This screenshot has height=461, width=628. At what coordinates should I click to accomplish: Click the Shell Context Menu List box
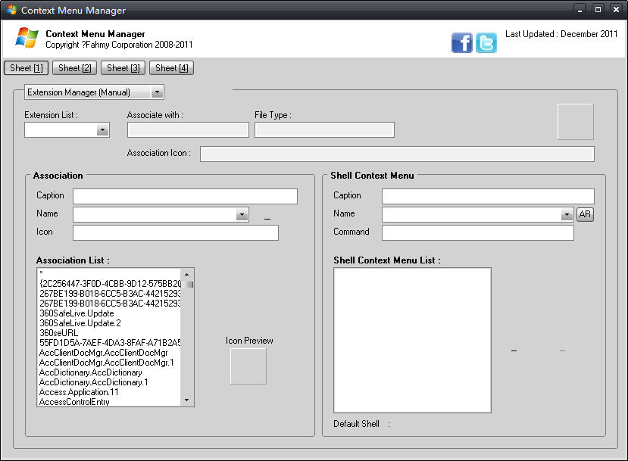point(412,340)
